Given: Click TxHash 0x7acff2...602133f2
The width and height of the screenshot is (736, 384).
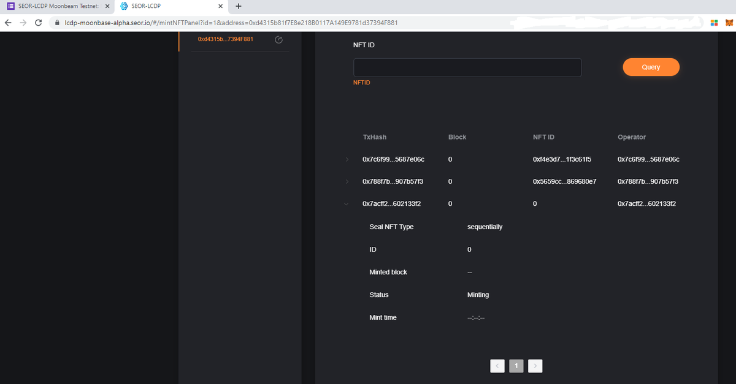Looking at the screenshot, I should 393,204.
